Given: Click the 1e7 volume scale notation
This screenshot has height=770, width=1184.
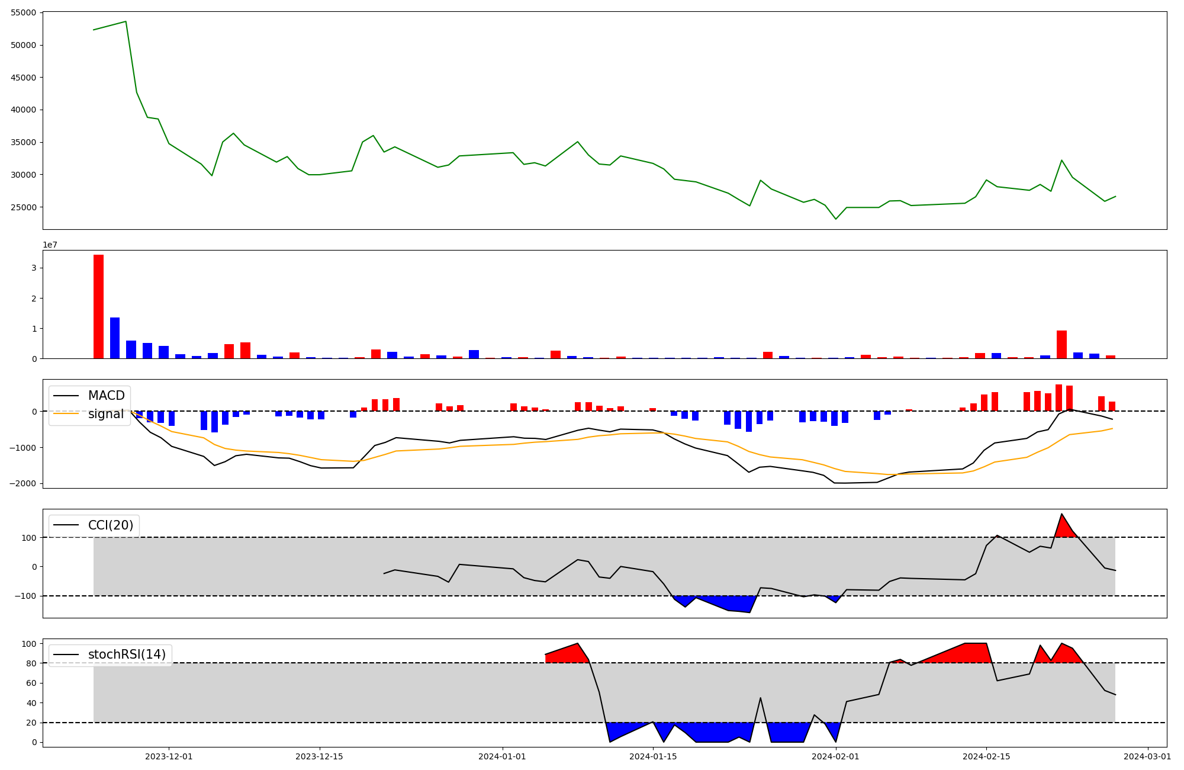Looking at the screenshot, I should tap(50, 245).
